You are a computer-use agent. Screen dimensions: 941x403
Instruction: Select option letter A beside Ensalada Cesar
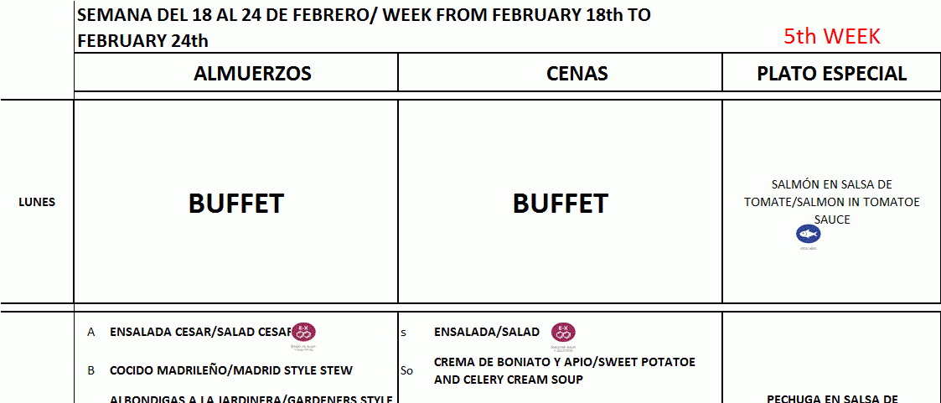90,332
